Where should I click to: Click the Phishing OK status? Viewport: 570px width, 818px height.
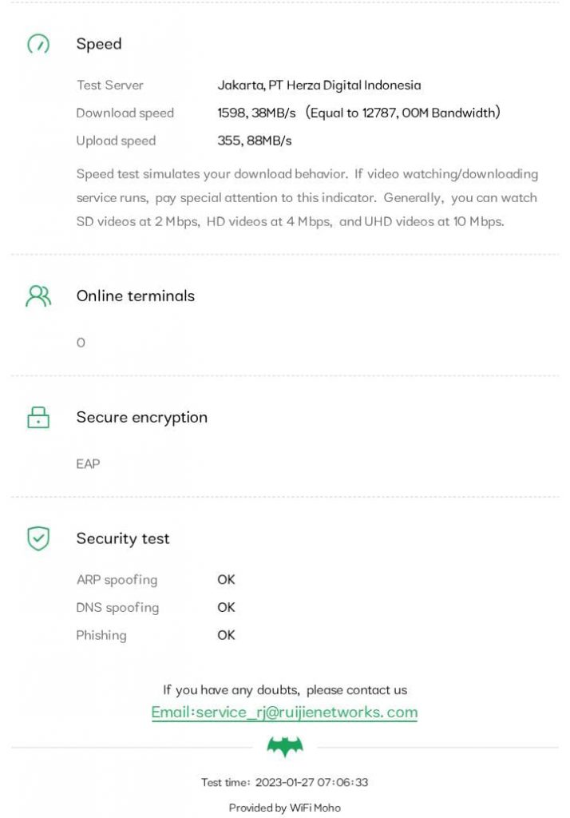[x=226, y=636]
